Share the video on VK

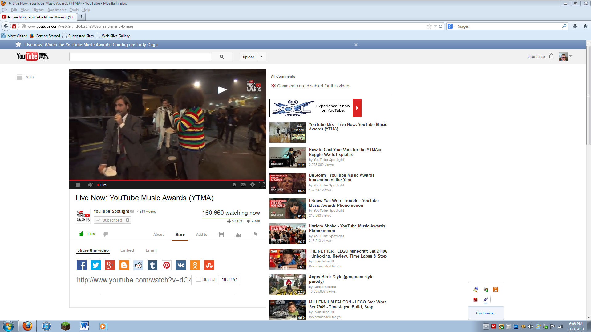coord(181,265)
